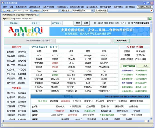Screen dimensions: 155x128
Task: Click the red X icon on toolbar right
Action: [x=151, y=11]
